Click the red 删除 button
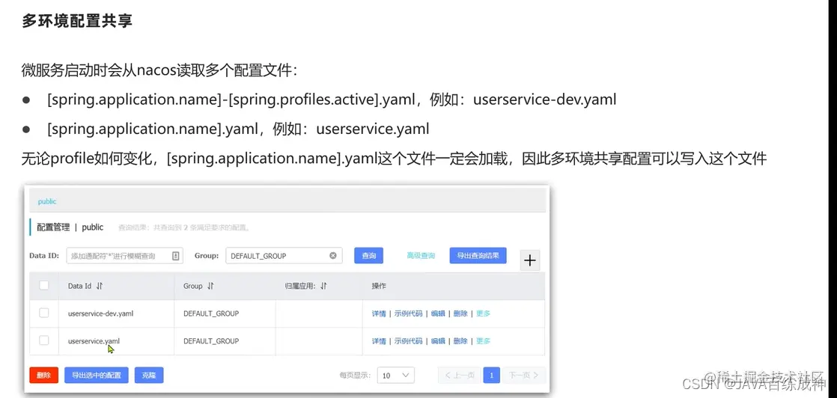The image size is (837, 398). click(x=43, y=375)
